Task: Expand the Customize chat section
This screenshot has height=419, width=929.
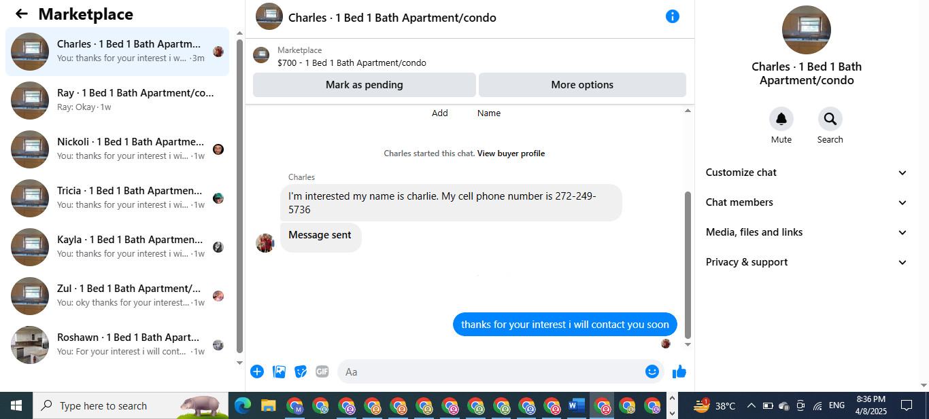Action: click(807, 172)
